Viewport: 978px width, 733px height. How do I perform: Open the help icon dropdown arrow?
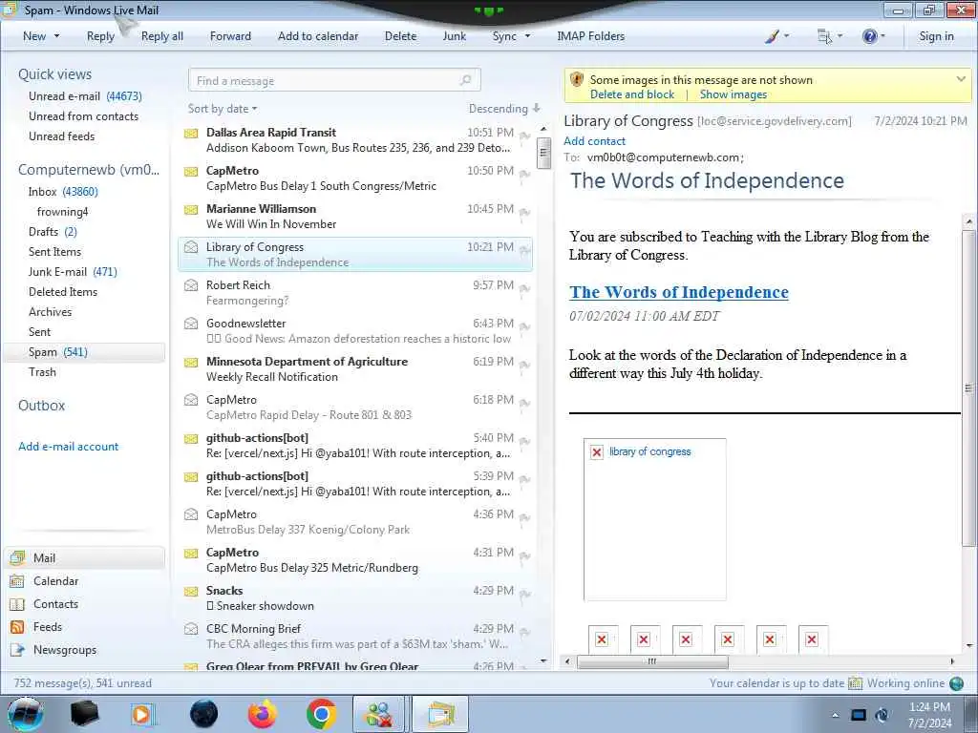click(882, 36)
